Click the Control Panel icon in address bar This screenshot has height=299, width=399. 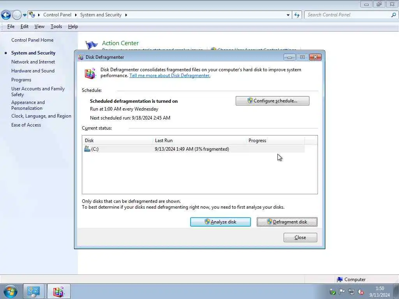32,15
